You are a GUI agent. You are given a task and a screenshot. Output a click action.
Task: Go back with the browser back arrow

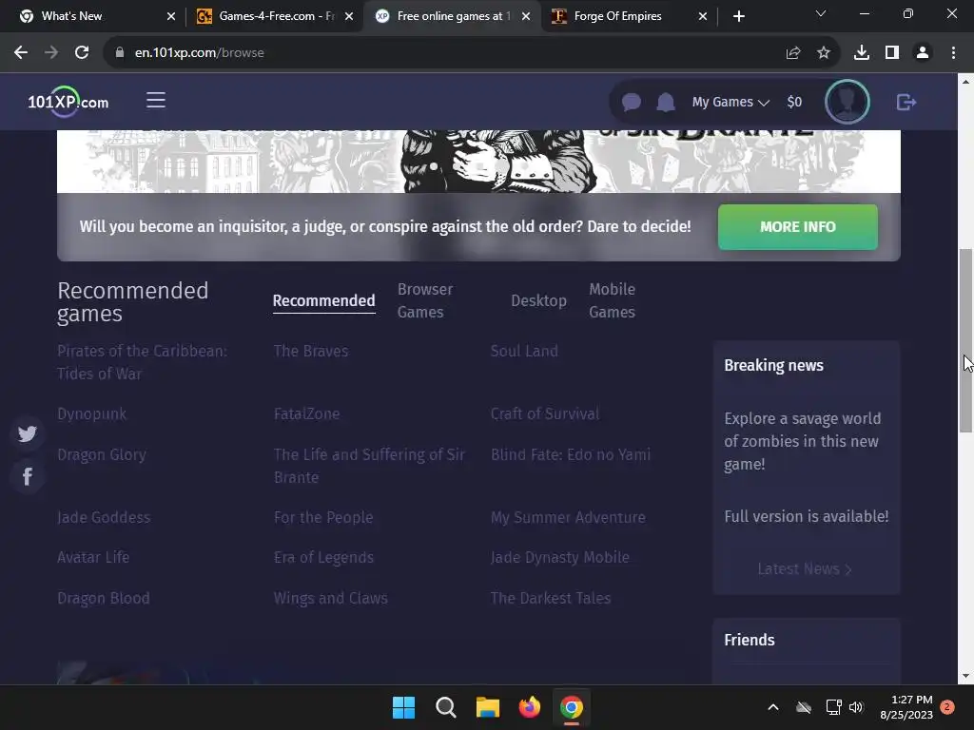coord(21,53)
